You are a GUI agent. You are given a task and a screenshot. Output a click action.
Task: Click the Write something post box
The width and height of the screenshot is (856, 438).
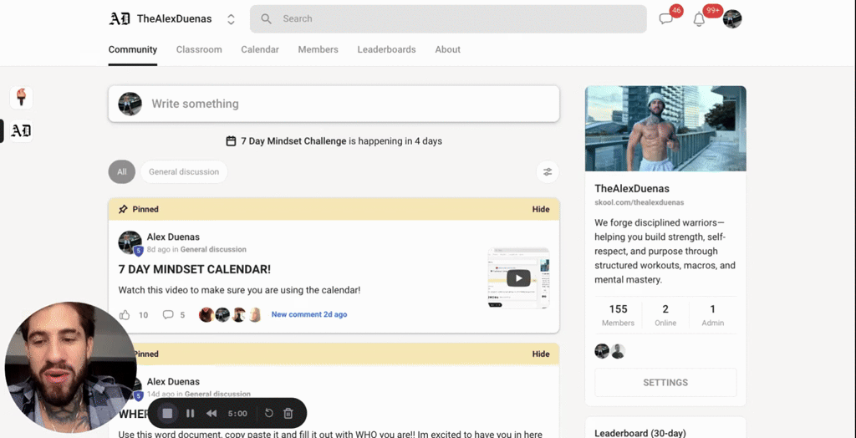click(x=334, y=104)
